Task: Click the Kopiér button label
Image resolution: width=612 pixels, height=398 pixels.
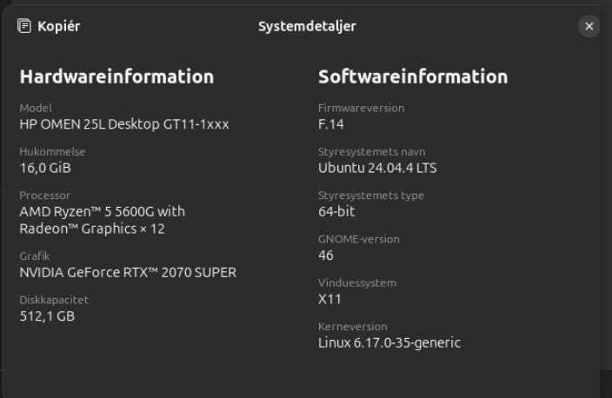Action: click(59, 27)
